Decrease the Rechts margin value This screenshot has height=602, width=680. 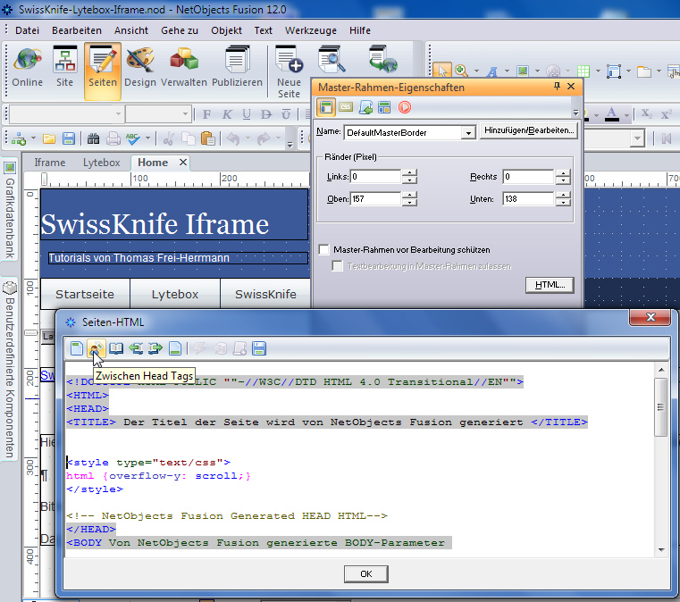pyautogui.click(x=562, y=181)
